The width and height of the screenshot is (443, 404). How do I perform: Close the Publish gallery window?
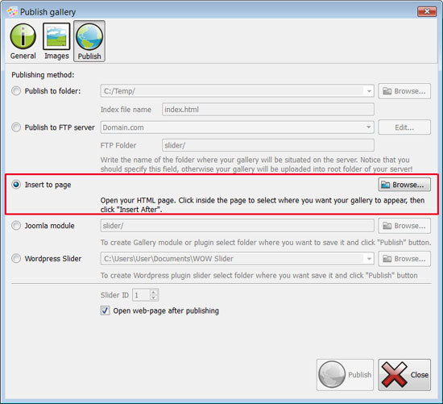(x=427, y=11)
